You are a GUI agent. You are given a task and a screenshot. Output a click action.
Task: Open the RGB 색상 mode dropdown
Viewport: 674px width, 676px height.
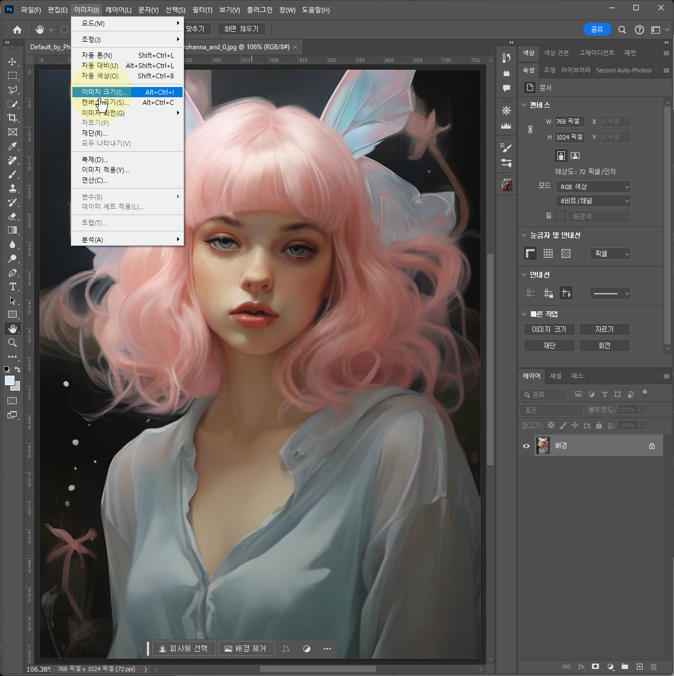[x=594, y=187]
